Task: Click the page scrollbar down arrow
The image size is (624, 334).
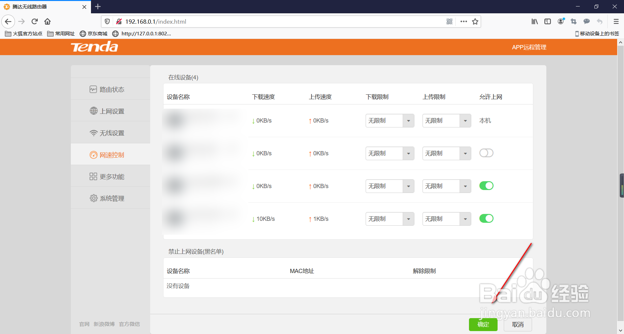Action: click(620, 330)
